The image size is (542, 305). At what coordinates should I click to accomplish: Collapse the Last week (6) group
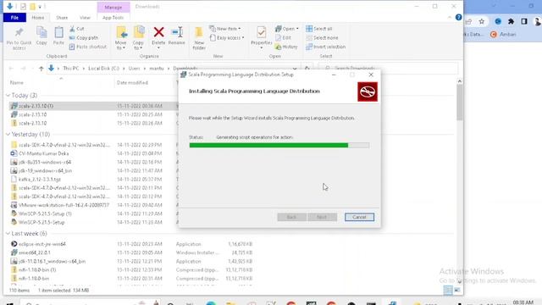tap(8, 234)
